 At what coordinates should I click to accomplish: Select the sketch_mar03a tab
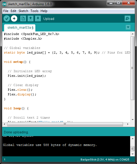coord(20,28)
